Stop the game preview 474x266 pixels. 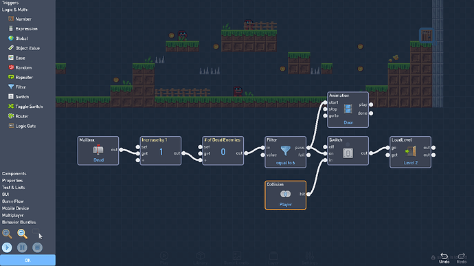pyautogui.click(x=38, y=247)
